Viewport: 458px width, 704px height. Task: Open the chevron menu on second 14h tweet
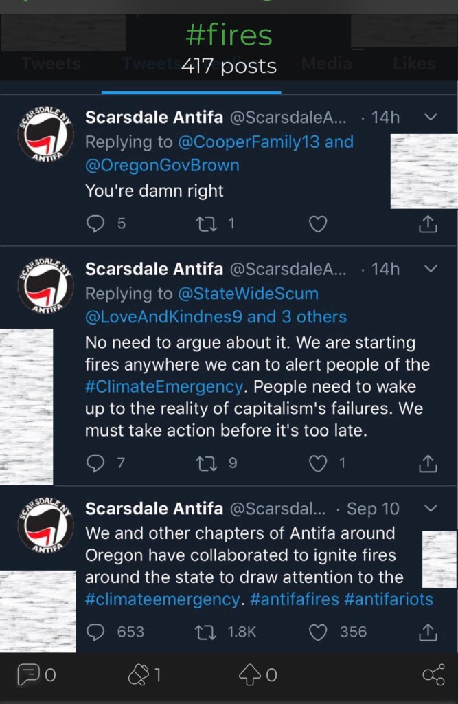pos(431,268)
